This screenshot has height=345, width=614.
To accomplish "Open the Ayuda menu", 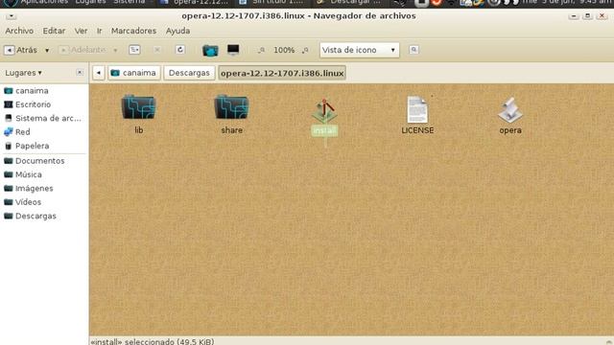I will [x=177, y=31].
